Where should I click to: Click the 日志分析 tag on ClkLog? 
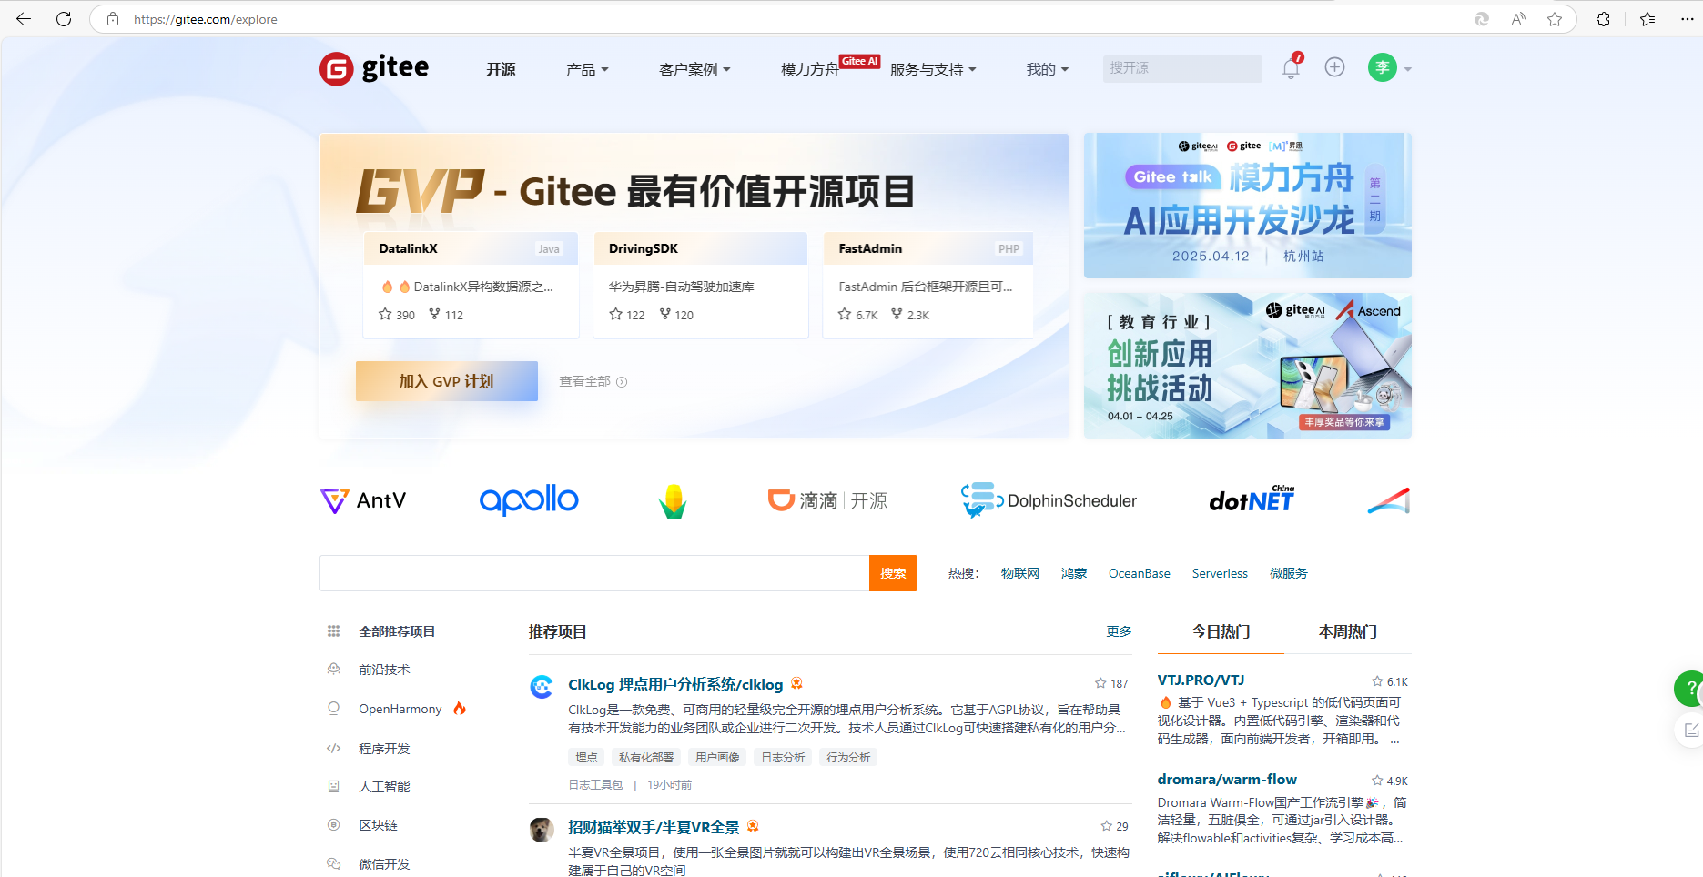tap(783, 757)
